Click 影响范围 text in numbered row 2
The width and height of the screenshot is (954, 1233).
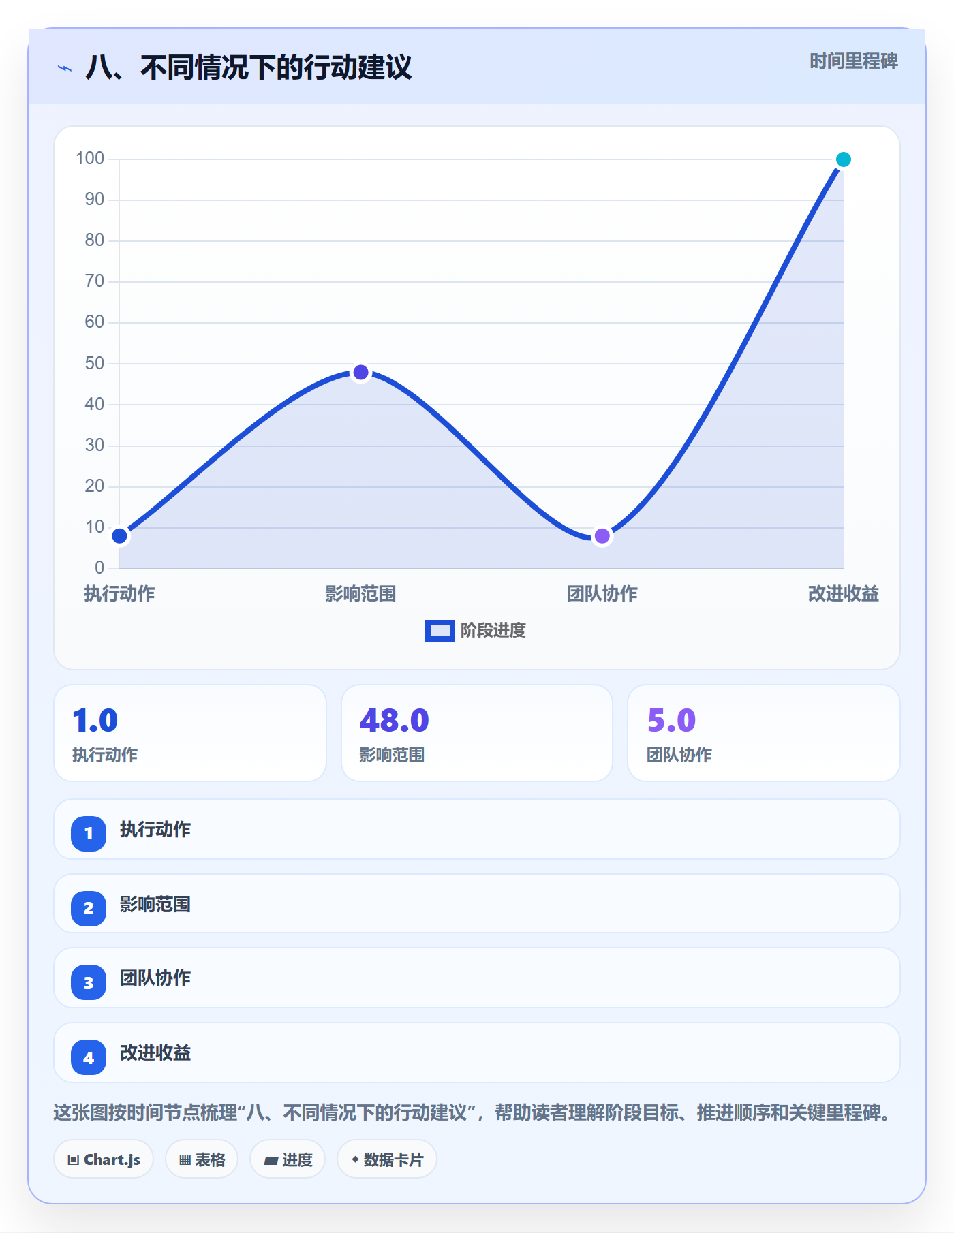(x=155, y=905)
